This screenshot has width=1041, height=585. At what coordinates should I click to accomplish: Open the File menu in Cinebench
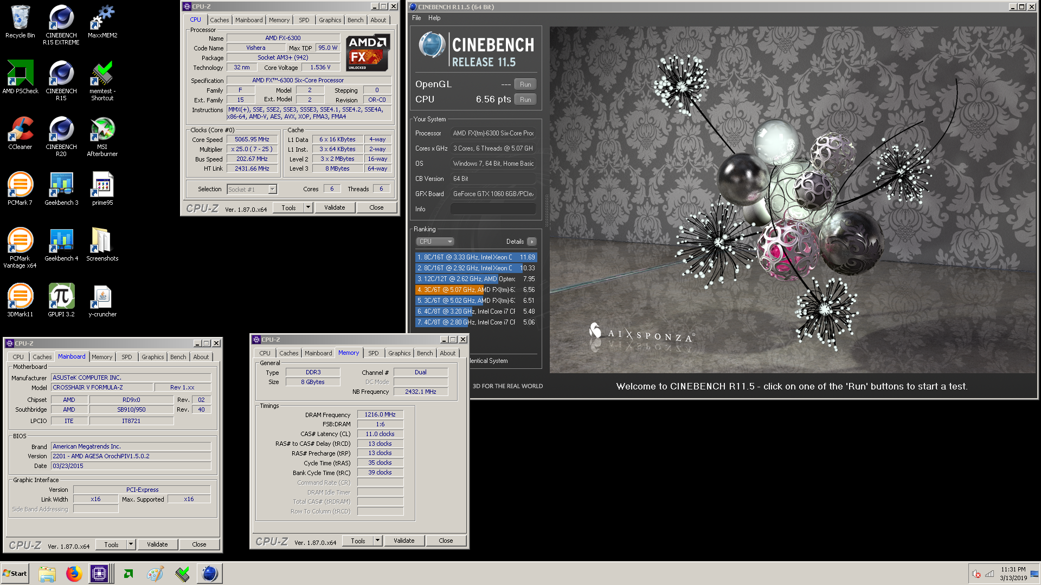tap(416, 18)
